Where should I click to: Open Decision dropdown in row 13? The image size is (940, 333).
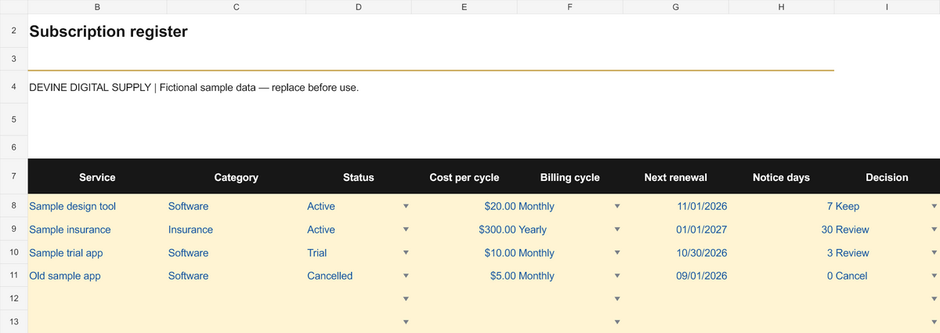(x=934, y=322)
